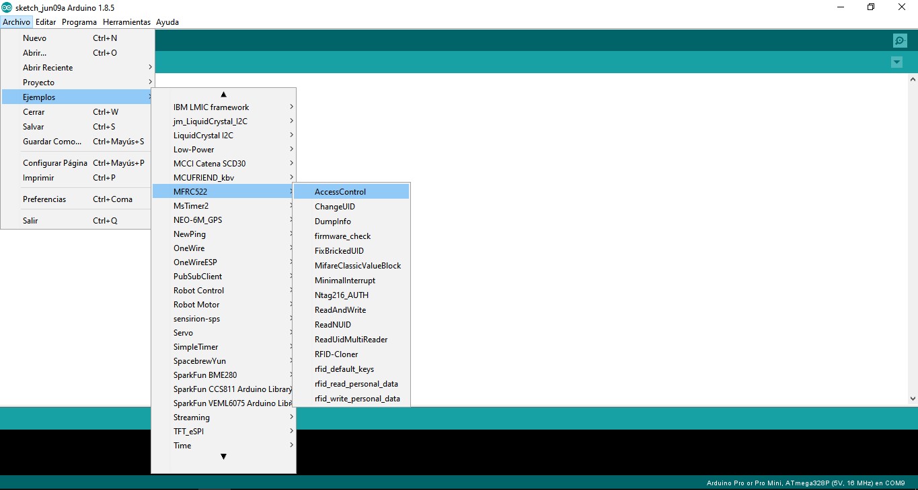Select Imprimir from the menu

click(x=77, y=178)
